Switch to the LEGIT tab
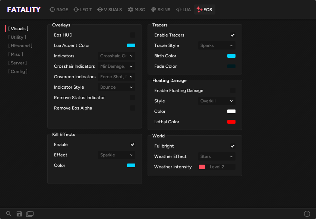Viewport: 316px width, 219px height. click(83, 9)
